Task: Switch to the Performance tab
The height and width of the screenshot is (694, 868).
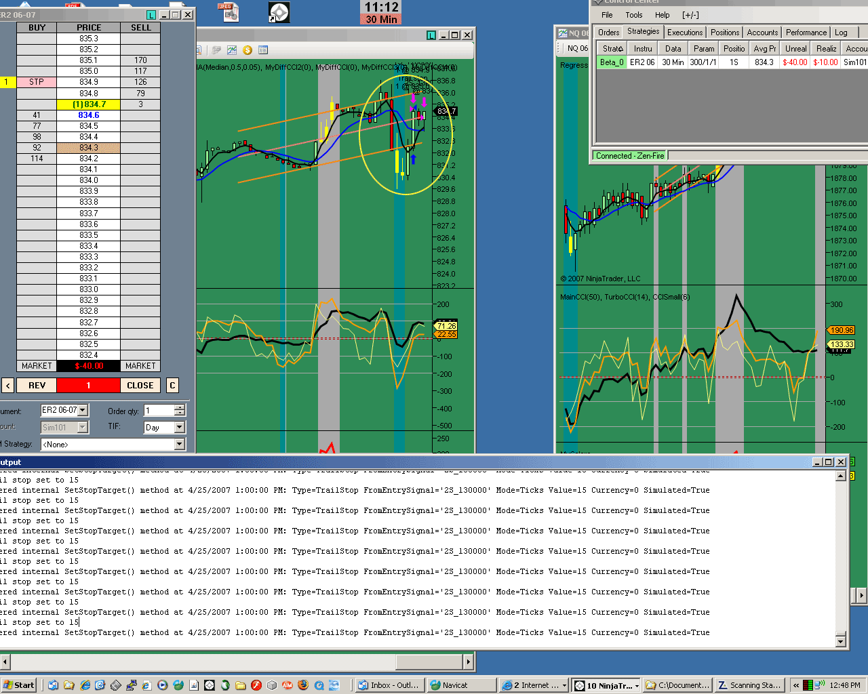Action: [x=806, y=33]
